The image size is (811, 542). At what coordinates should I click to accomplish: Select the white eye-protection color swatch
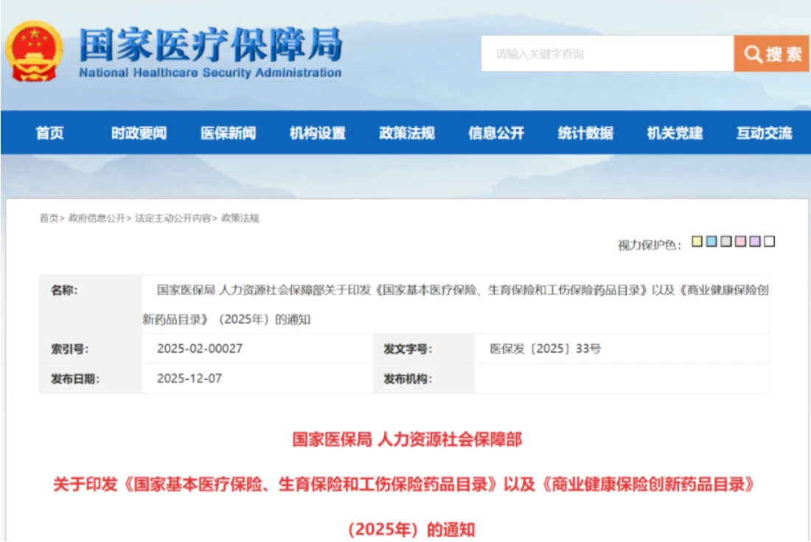click(770, 242)
